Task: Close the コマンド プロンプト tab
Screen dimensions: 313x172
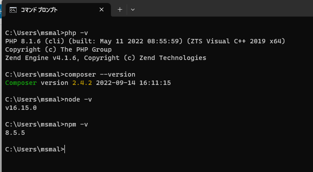Action: [101, 10]
